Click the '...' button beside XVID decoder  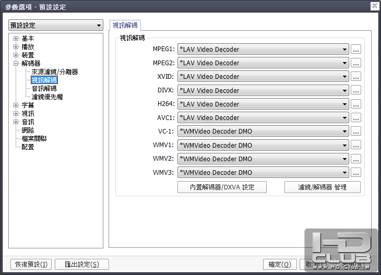click(356, 76)
